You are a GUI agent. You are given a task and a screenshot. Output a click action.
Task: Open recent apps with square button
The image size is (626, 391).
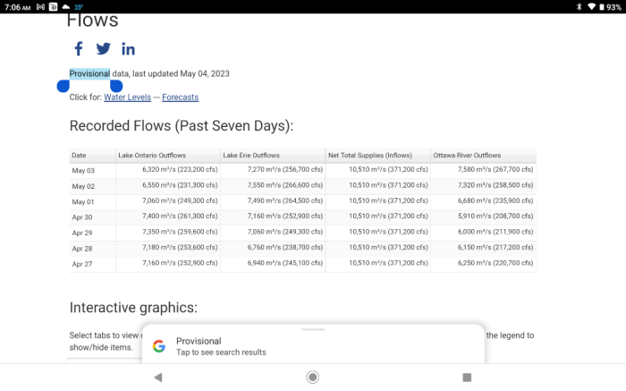[467, 378]
